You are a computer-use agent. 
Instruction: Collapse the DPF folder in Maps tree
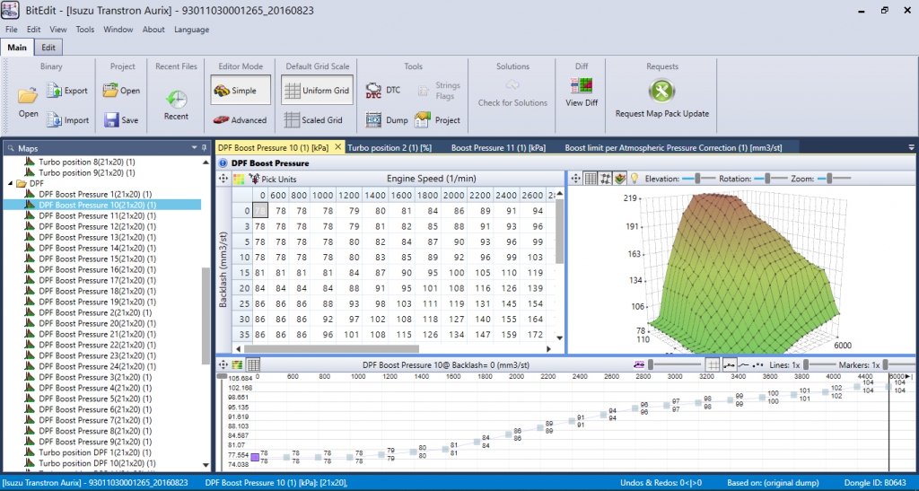pos(11,183)
